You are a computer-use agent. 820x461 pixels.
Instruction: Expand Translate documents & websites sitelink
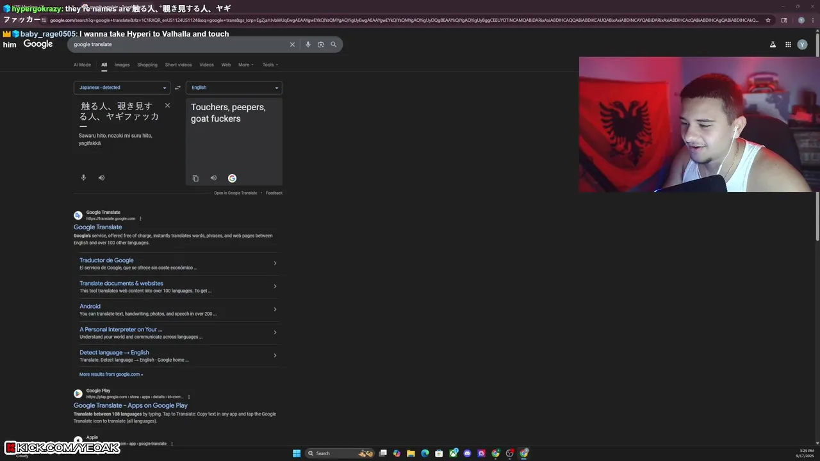tap(275, 286)
